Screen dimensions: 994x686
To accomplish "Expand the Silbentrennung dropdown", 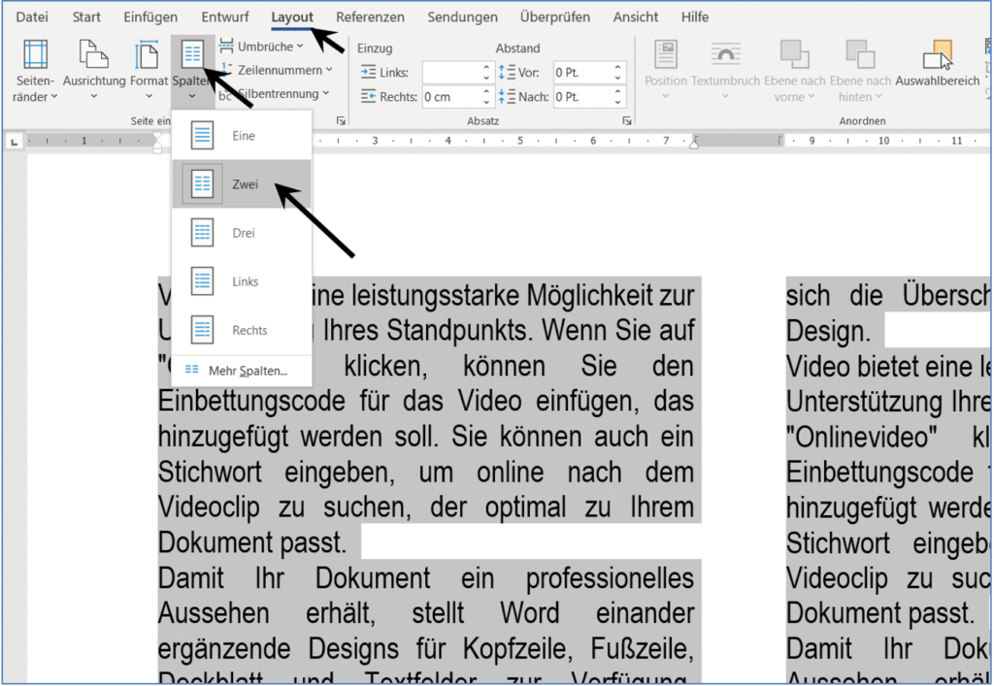I will point(279,93).
